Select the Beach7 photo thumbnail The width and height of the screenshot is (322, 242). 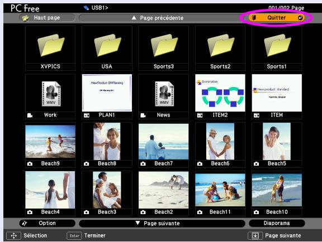click(163, 142)
